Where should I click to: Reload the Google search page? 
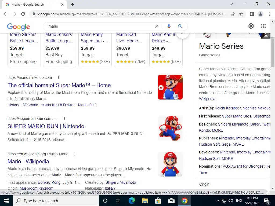[x=23, y=14]
